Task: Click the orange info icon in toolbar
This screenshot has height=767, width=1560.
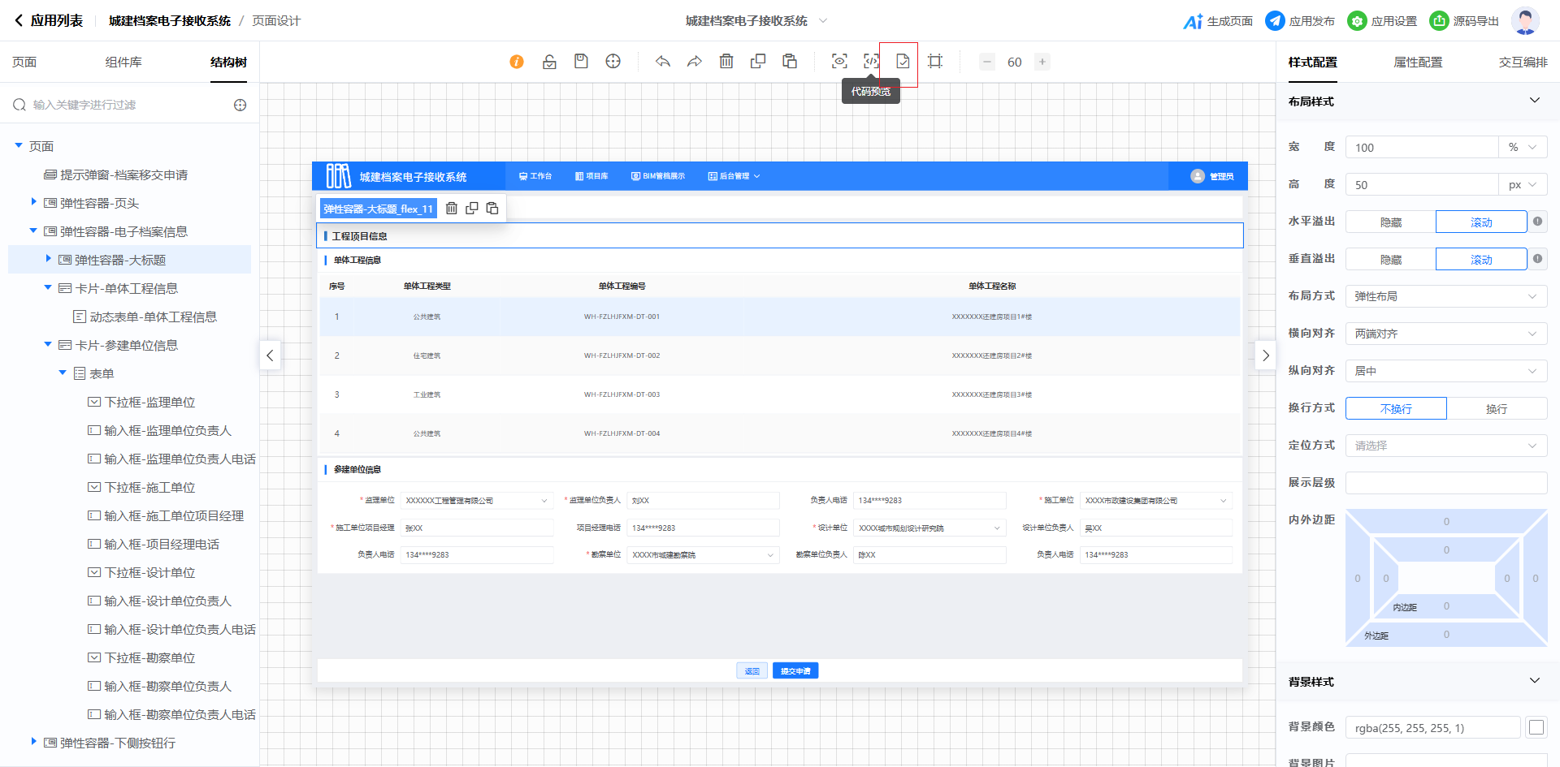Action: [517, 62]
